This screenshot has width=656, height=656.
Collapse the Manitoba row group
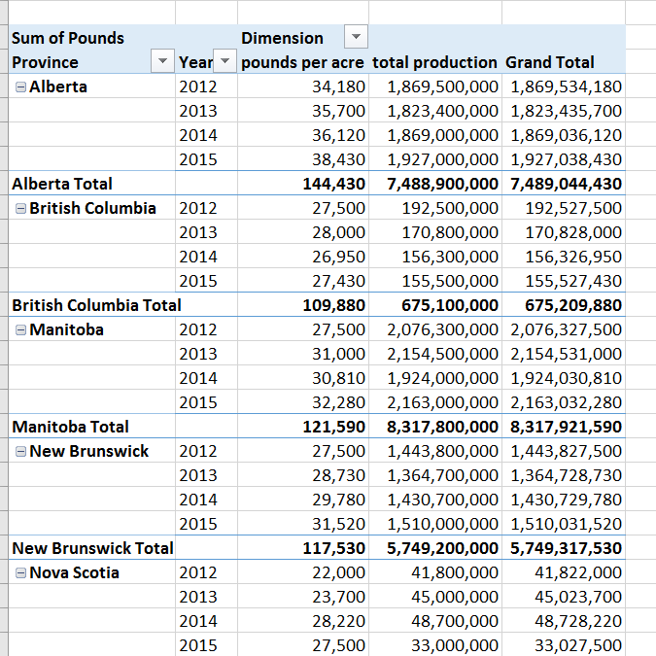pos(20,330)
